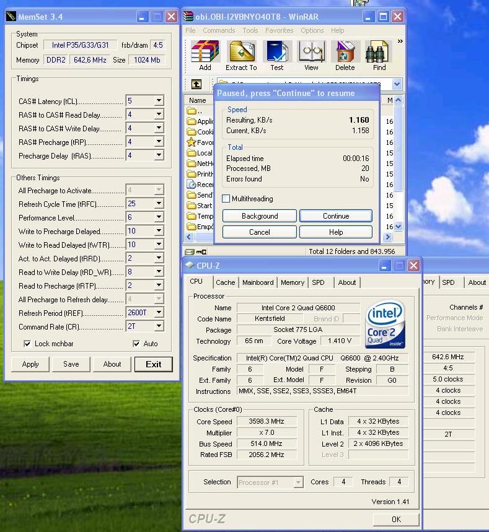Open the RAS# Precharge (tRP) dropdown
Image resolution: width=489 pixels, height=532 pixels.
(x=159, y=141)
